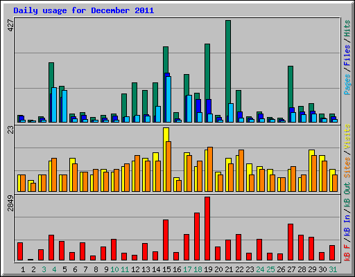
Task: Click the orange Sites bar for day 19
Action: pyautogui.click(x=210, y=169)
